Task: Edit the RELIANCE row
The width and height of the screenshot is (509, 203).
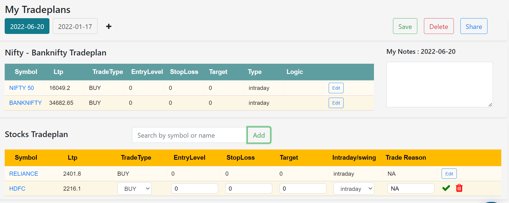Action: (x=449, y=174)
